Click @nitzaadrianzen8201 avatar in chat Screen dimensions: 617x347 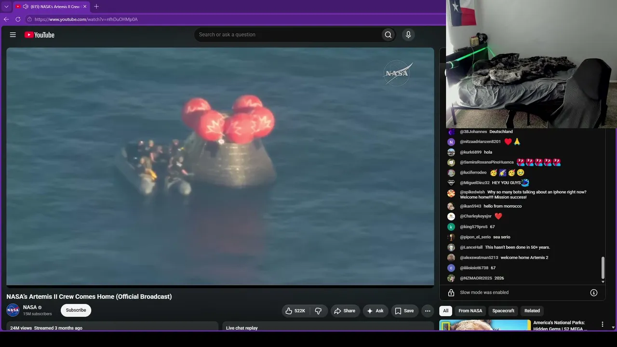[451, 142]
